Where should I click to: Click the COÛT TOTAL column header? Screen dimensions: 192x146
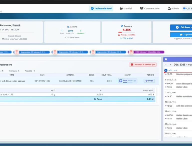[106, 75]
